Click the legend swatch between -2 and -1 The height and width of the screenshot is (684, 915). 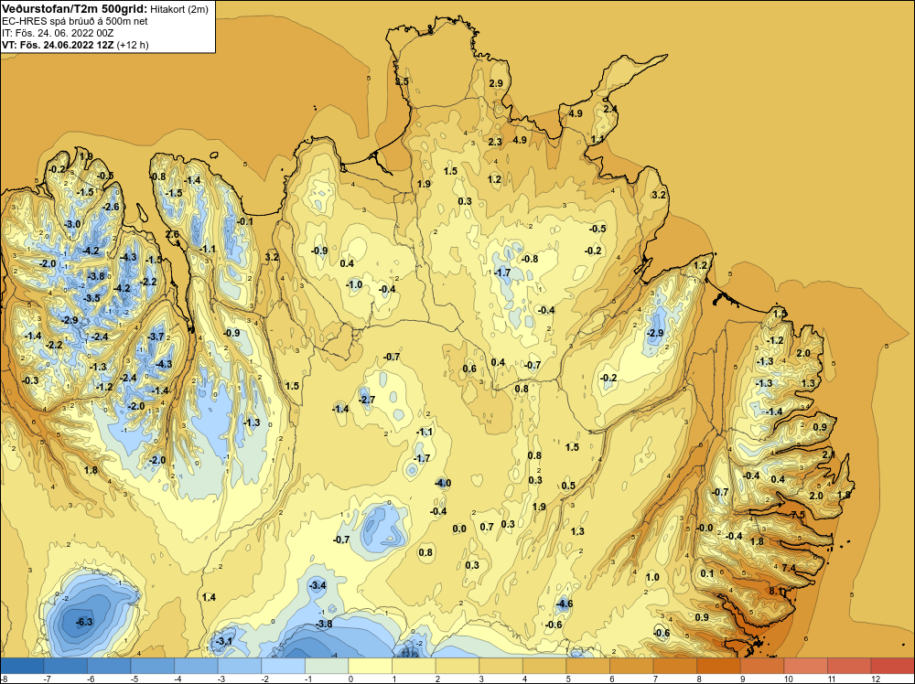(283, 666)
